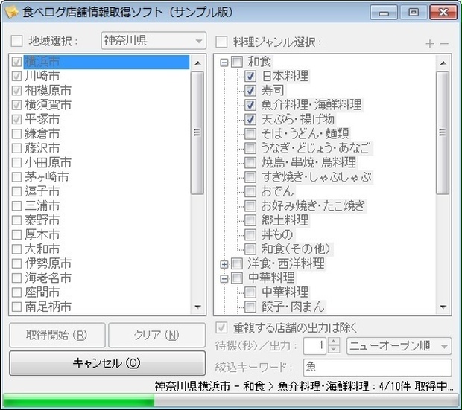The height and width of the screenshot is (410, 462).
Task: Toggle the 重複する店舗の出力は除く checkbox
Action: pyautogui.click(x=221, y=327)
